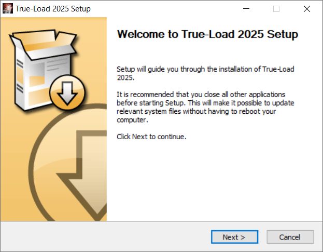Screen dimensions: 323x252
Task: Click the 'Setup will guide you' sentence
Action: [205, 73]
